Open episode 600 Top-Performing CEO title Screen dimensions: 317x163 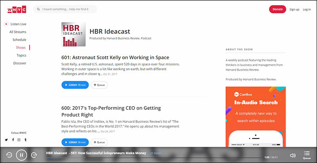pos(111,111)
